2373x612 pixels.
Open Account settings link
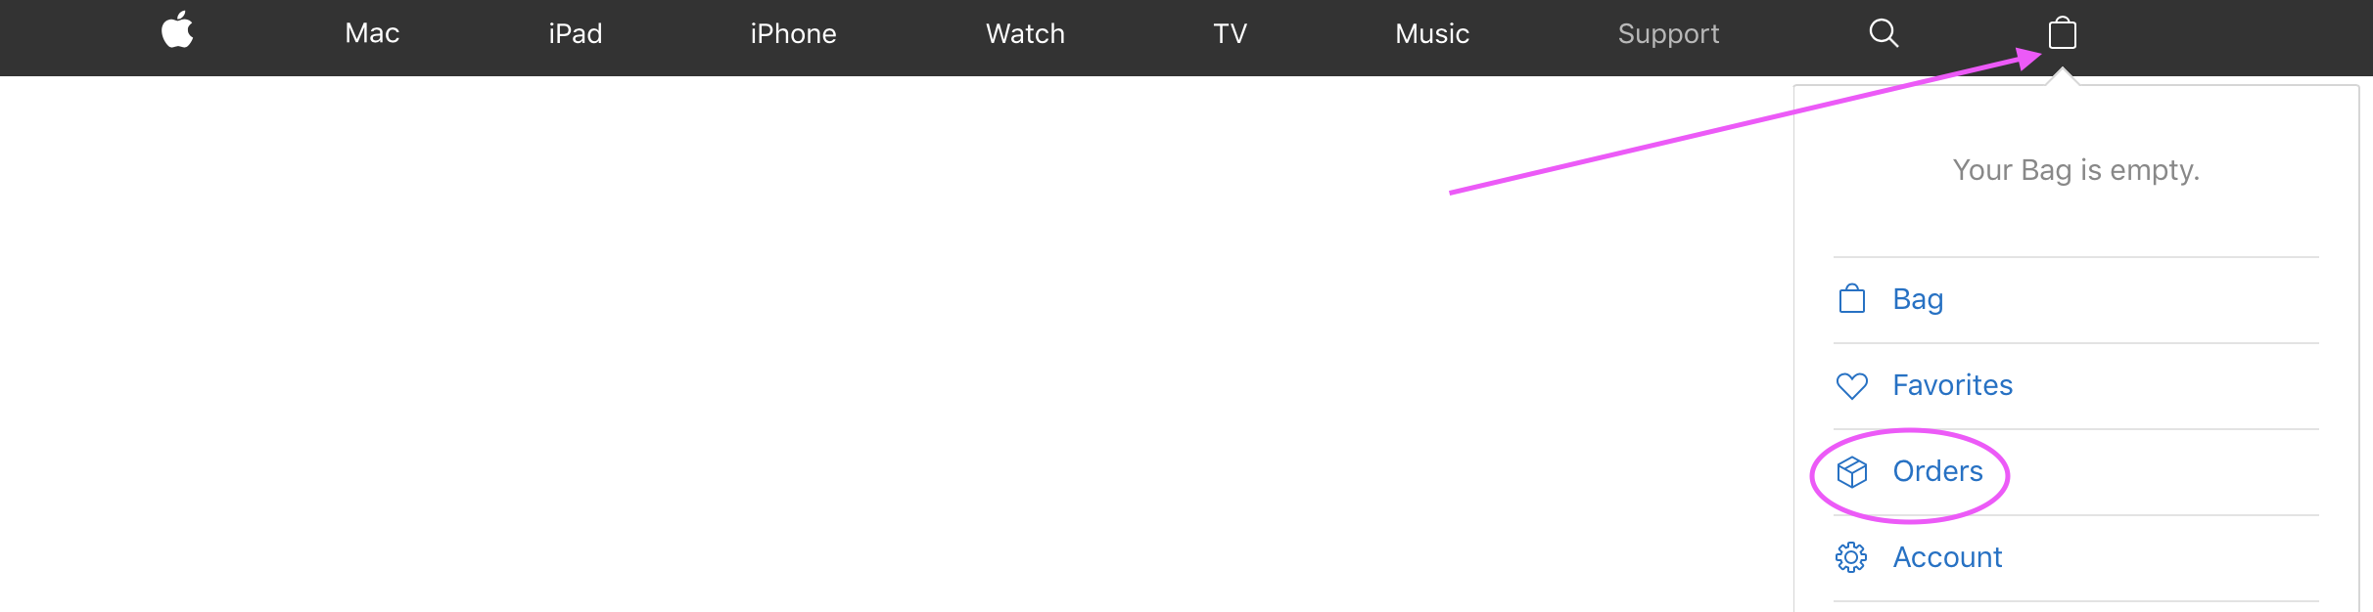(x=1948, y=557)
